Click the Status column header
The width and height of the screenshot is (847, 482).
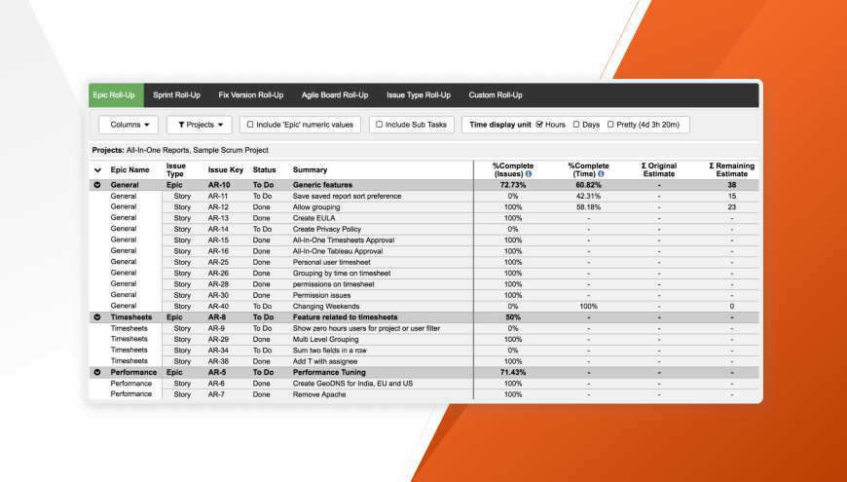[264, 169]
